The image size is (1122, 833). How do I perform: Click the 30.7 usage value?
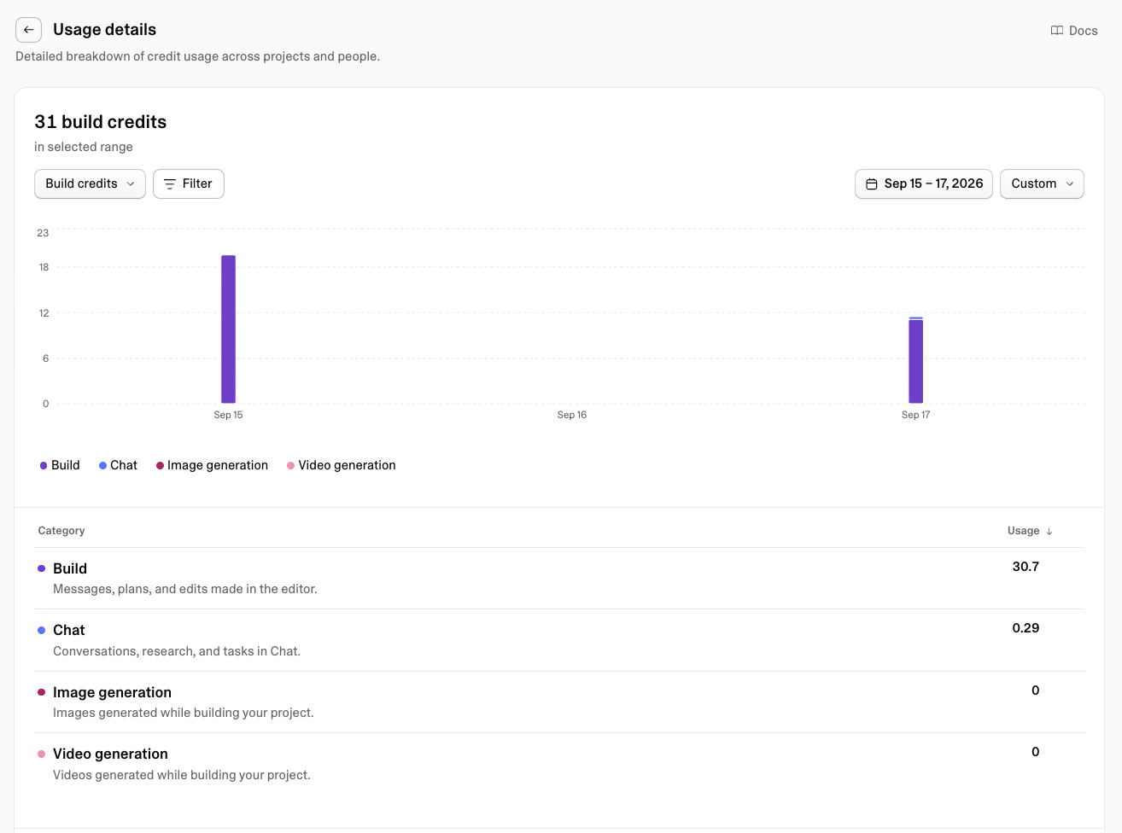click(x=1026, y=567)
